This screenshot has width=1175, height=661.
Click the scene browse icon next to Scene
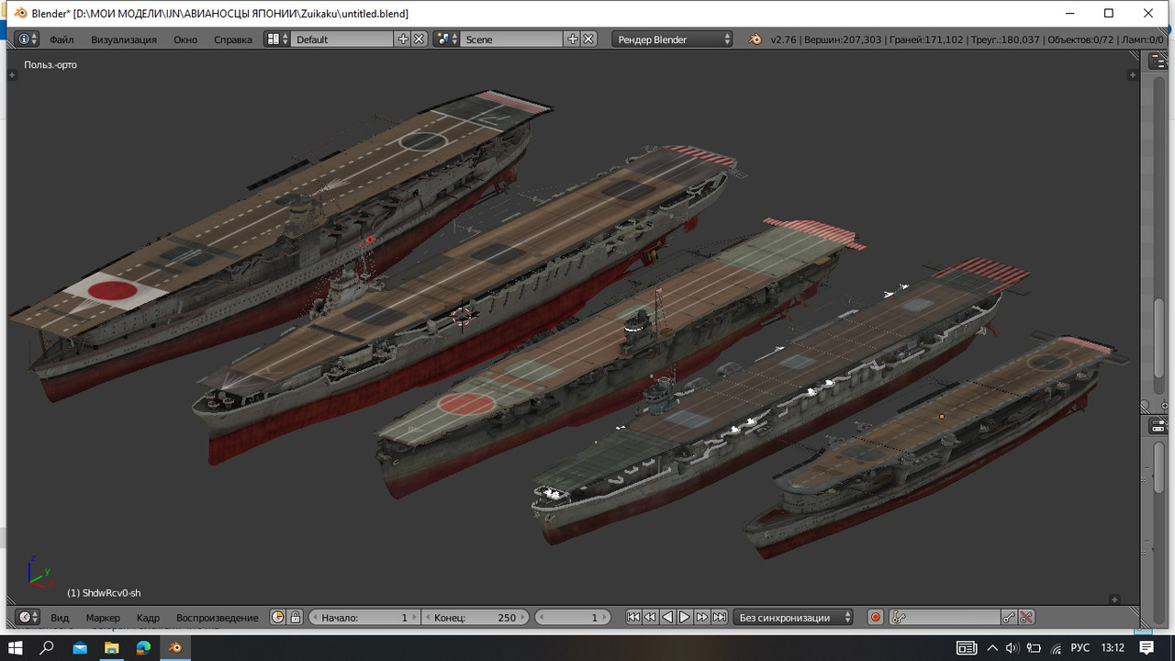coord(446,39)
